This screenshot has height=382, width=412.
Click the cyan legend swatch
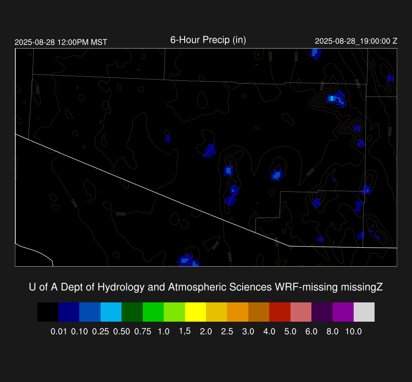point(111,312)
